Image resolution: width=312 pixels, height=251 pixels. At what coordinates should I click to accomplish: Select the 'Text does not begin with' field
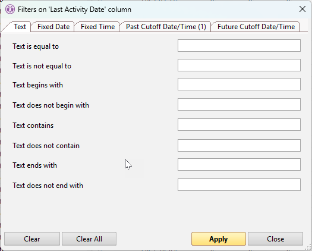(239, 104)
